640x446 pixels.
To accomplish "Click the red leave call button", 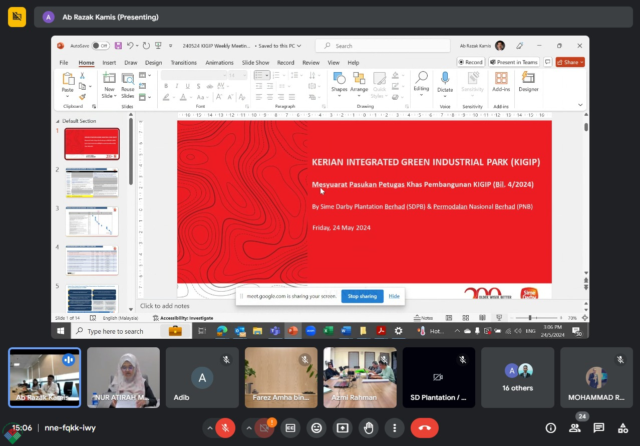I will click(425, 428).
